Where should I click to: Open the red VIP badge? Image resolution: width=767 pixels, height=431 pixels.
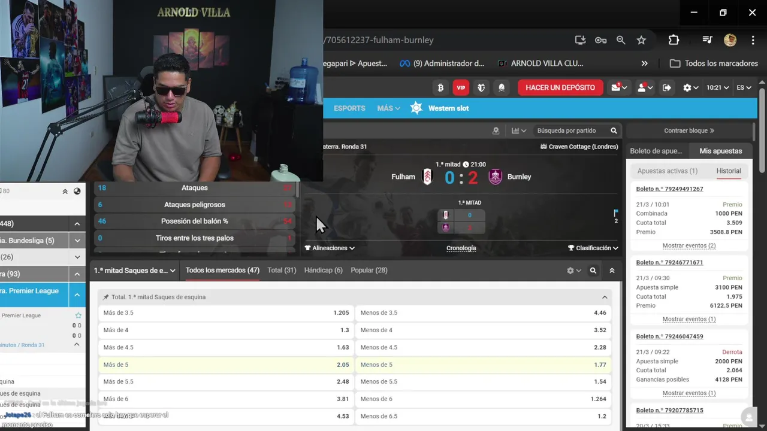pos(461,87)
